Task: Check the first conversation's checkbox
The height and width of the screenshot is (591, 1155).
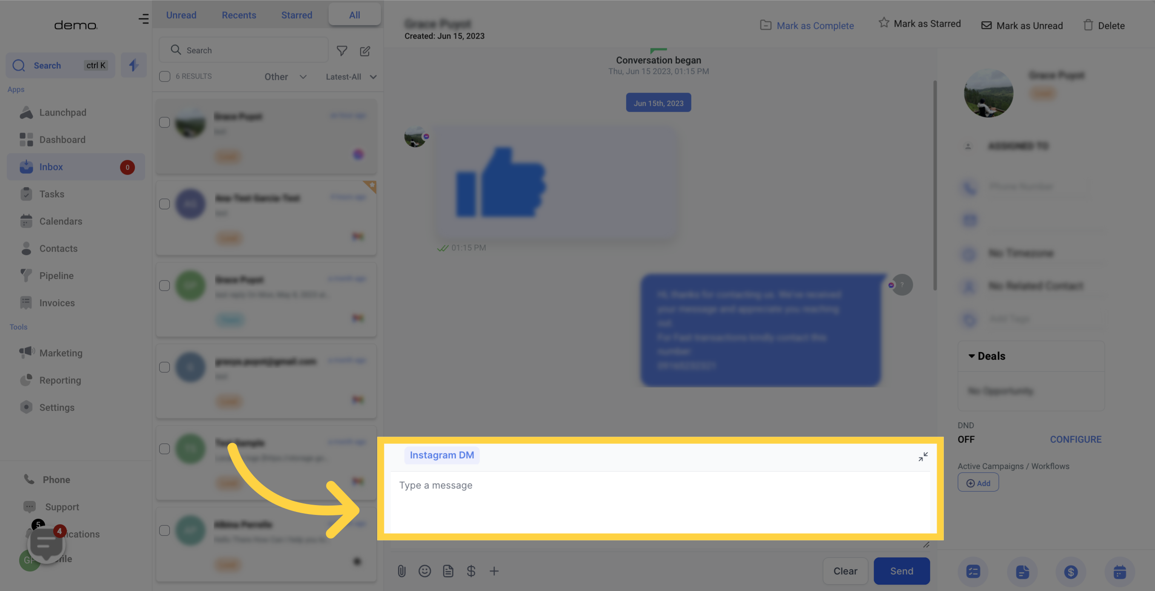Action: click(x=165, y=122)
